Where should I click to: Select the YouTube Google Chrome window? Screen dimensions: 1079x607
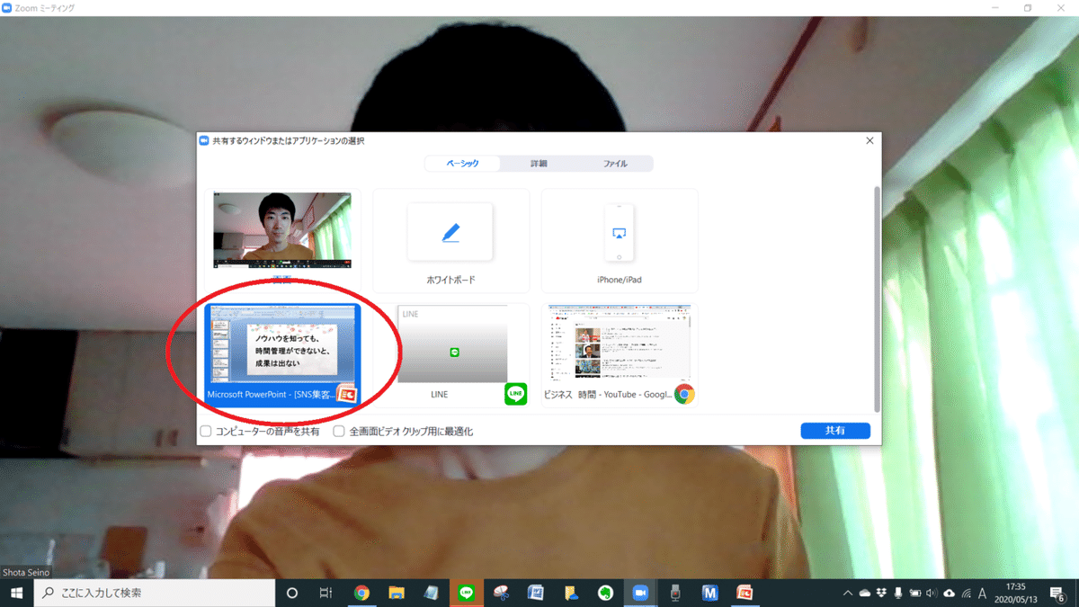pos(620,354)
